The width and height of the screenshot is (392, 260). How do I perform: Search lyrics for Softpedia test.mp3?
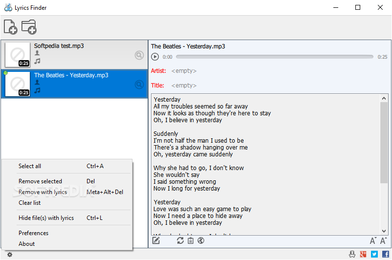139,55
